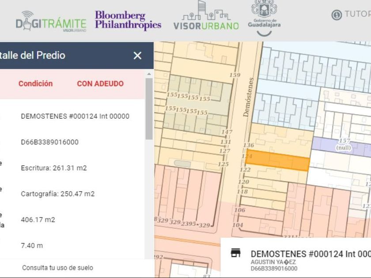Click the panel's vertical scrollbar thumb

[x=149, y=109]
